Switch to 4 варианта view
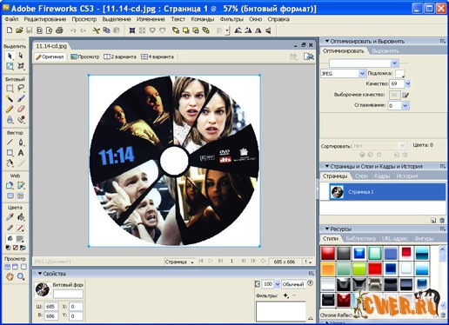The height and width of the screenshot is (325, 449). pyautogui.click(x=157, y=56)
